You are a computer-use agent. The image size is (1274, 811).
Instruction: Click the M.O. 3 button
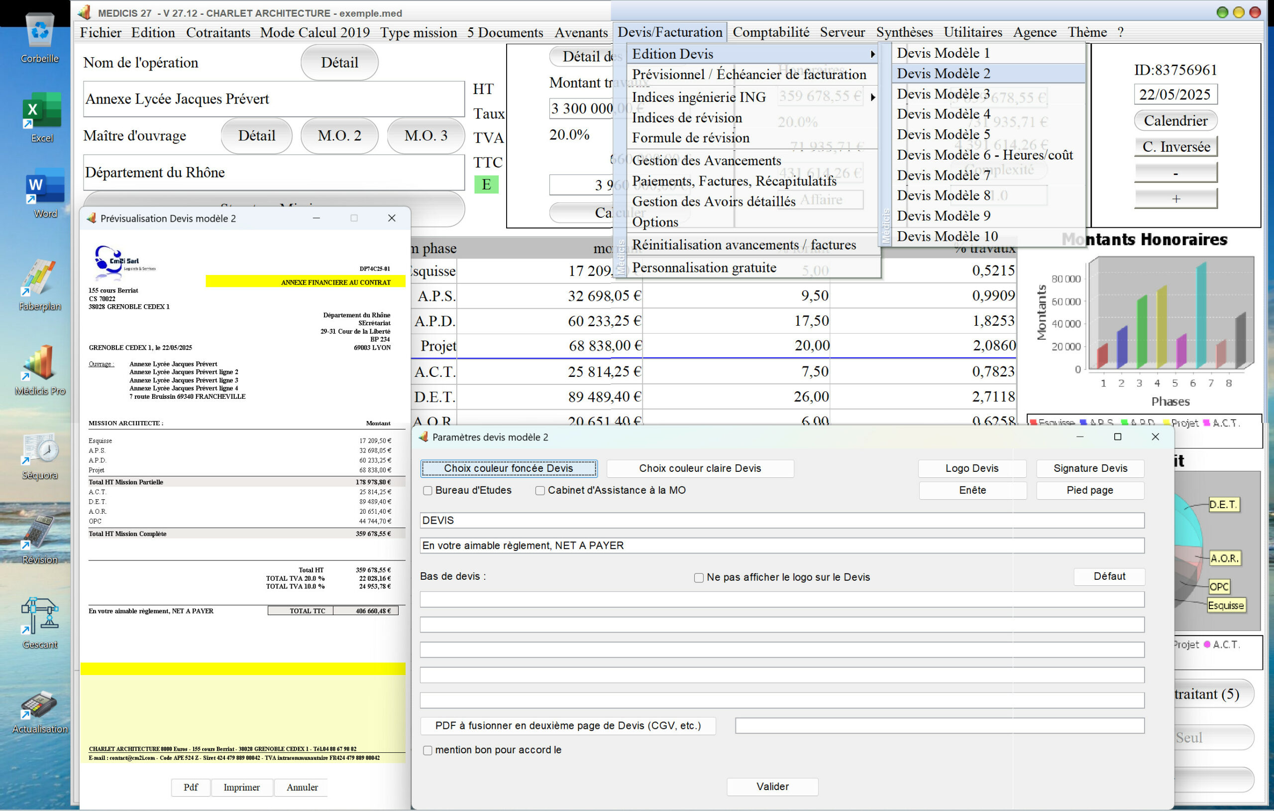425,135
